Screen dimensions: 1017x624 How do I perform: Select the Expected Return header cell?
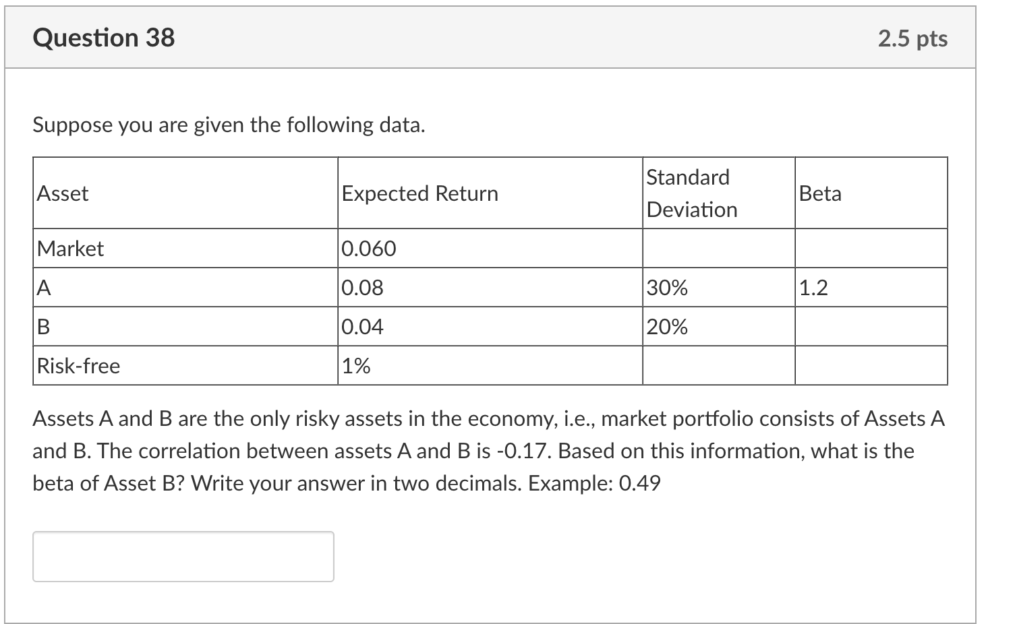pos(490,193)
